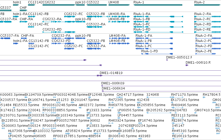
Task: Select the RluA-1-RB transcript label
Action: (x=142, y=19)
